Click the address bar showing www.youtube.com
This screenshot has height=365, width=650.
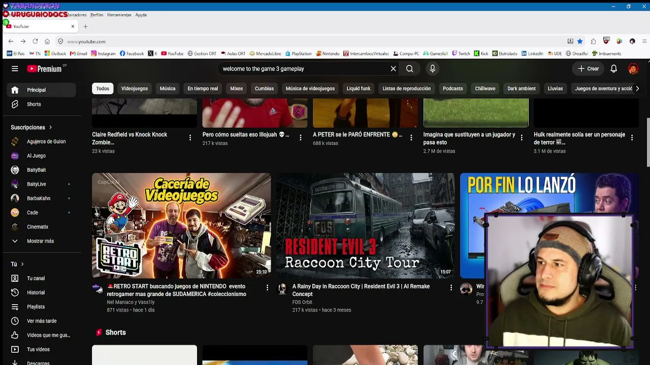click(x=310, y=42)
